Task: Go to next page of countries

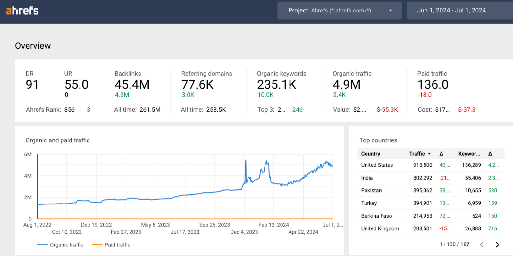Action: (x=497, y=245)
